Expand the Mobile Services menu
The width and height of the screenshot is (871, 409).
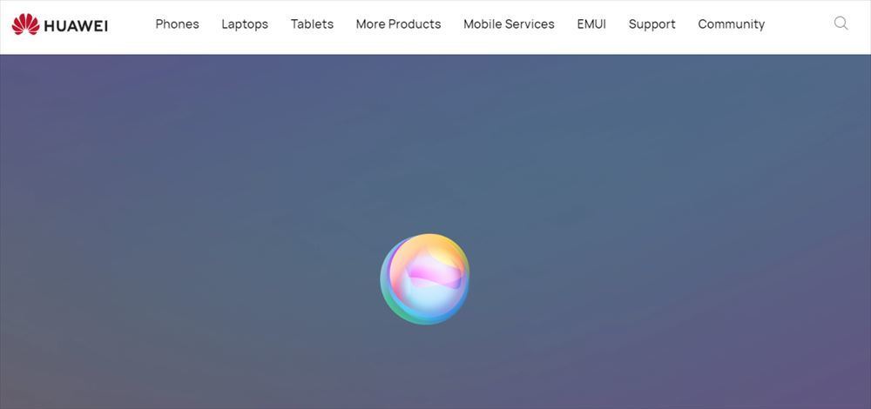[509, 23]
